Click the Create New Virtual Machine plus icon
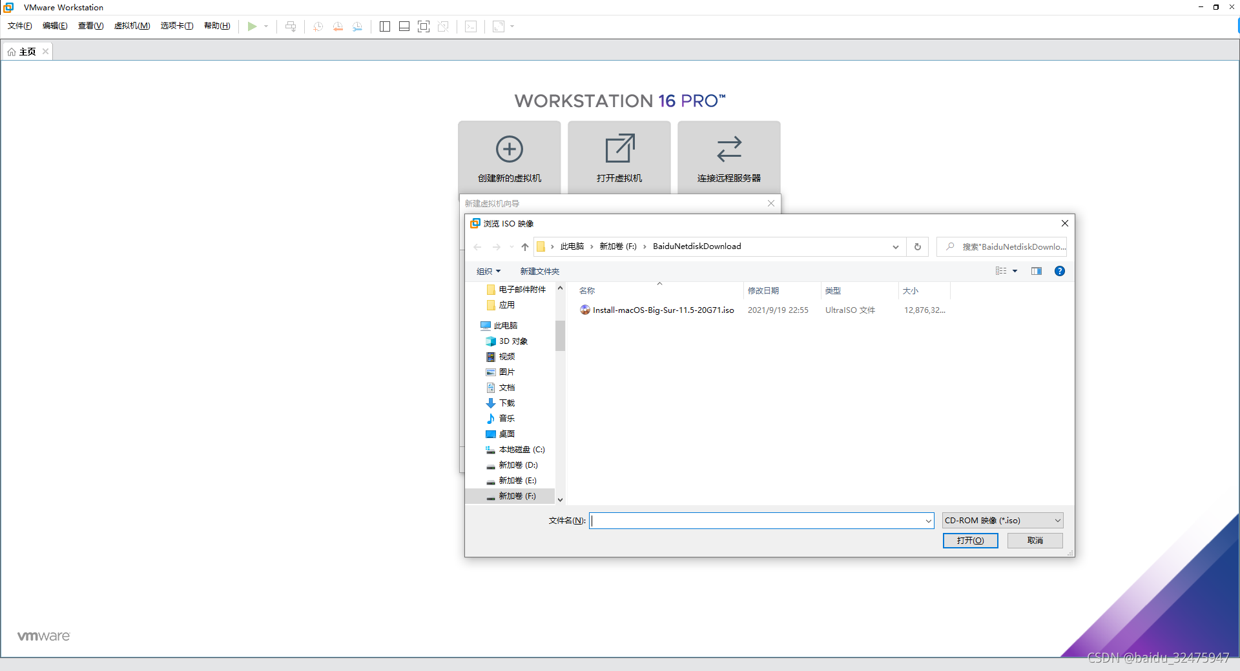 [x=509, y=149]
